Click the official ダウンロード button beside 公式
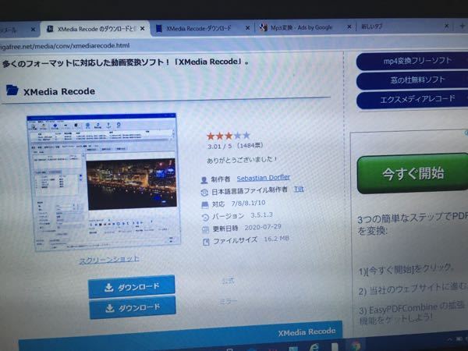 [x=131, y=287]
